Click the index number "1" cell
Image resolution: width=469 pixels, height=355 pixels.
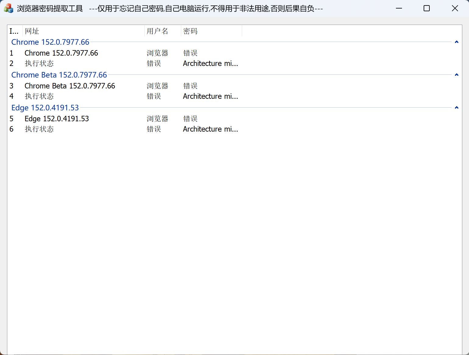(x=12, y=53)
